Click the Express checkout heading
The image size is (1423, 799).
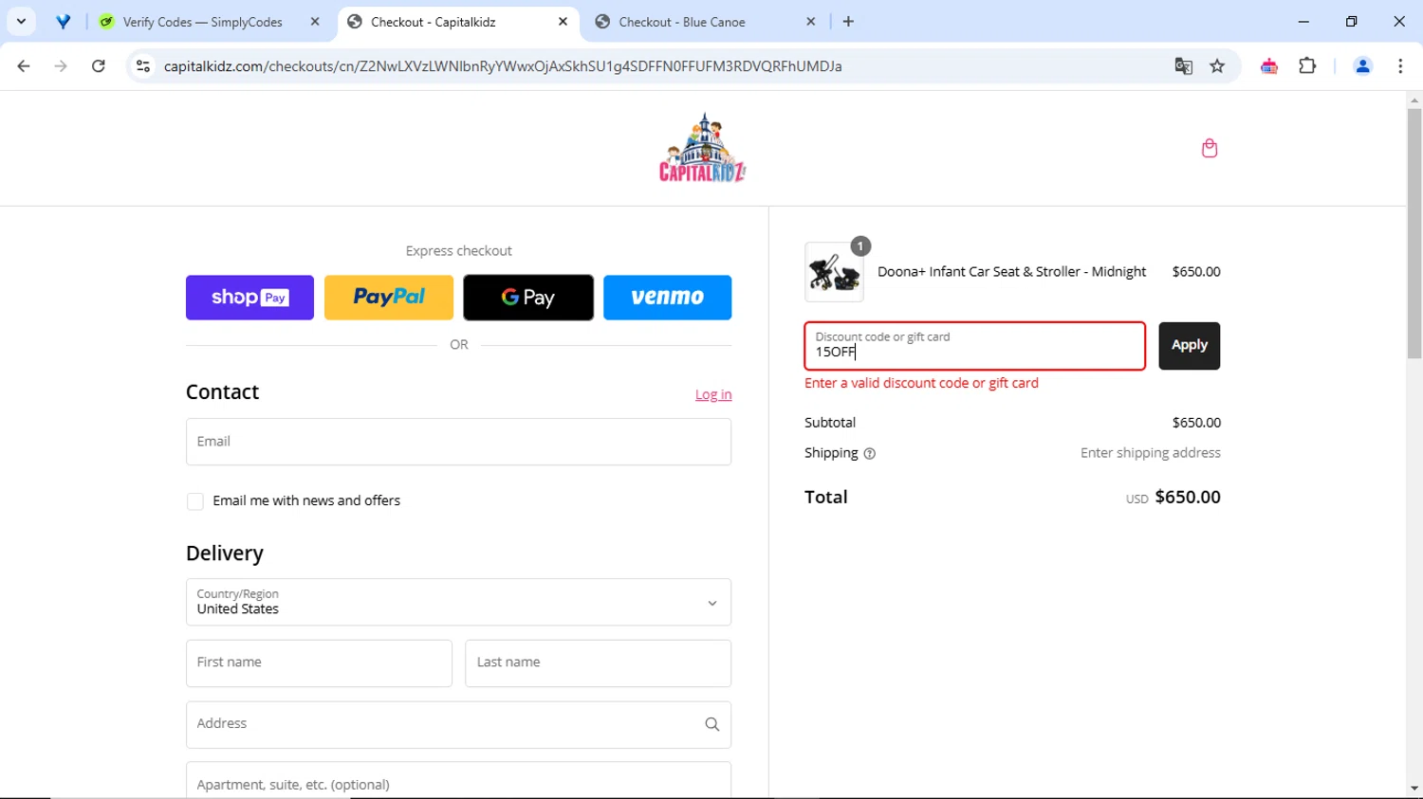pos(458,251)
